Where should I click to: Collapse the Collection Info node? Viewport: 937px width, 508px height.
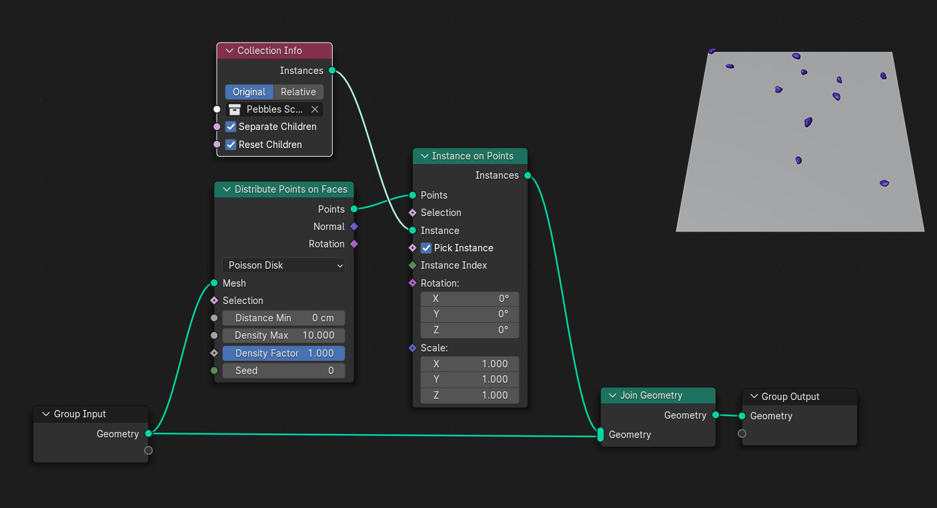(x=229, y=51)
